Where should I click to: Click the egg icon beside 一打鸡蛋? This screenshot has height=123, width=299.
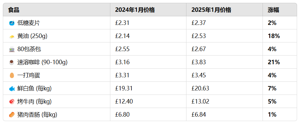coord(12,75)
